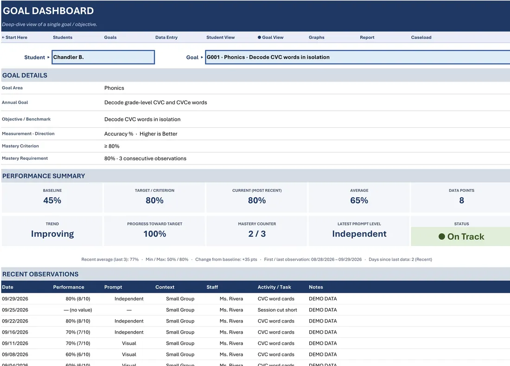Select the Data Points 8 card

pyautogui.click(x=461, y=198)
